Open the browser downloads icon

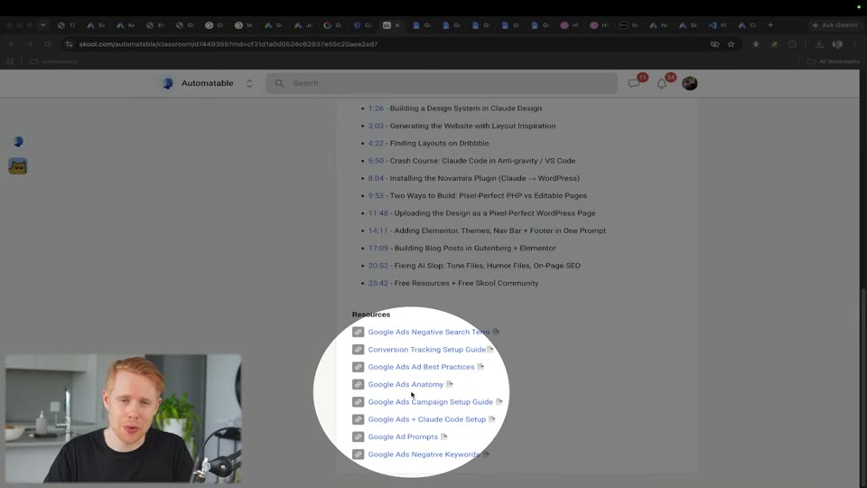click(819, 44)
